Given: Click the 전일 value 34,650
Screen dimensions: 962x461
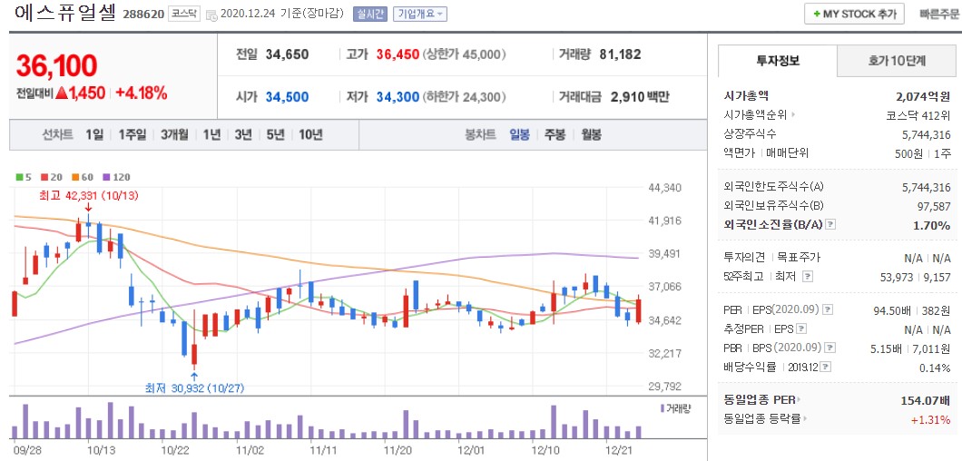Looking at the screenshot, I should coord(287,54).
